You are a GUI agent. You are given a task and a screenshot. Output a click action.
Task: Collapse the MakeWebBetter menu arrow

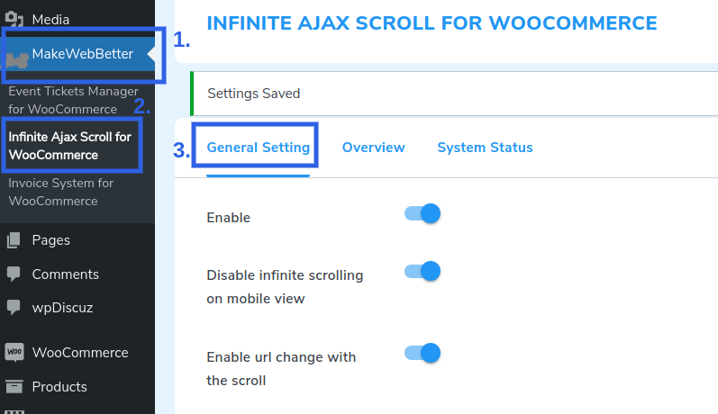pos(151,55)
